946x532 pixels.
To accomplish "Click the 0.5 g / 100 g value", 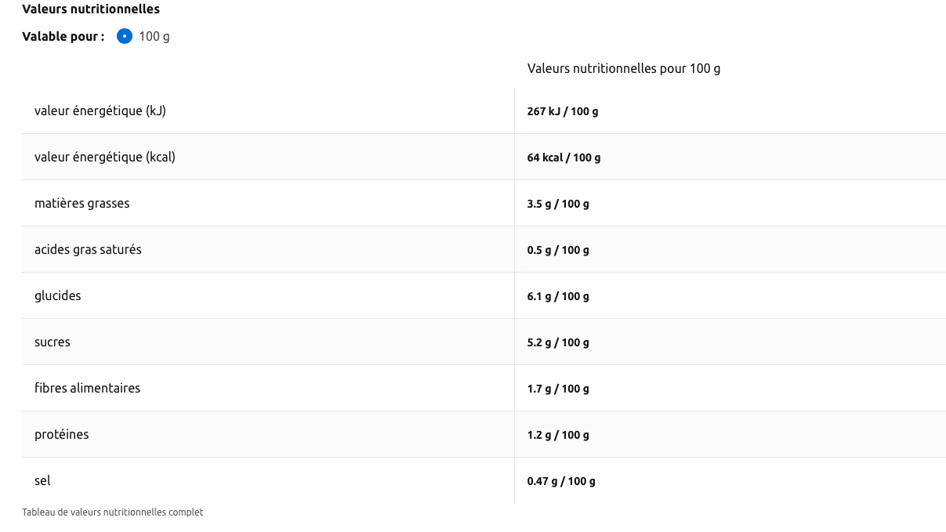I will pos(558,251).
